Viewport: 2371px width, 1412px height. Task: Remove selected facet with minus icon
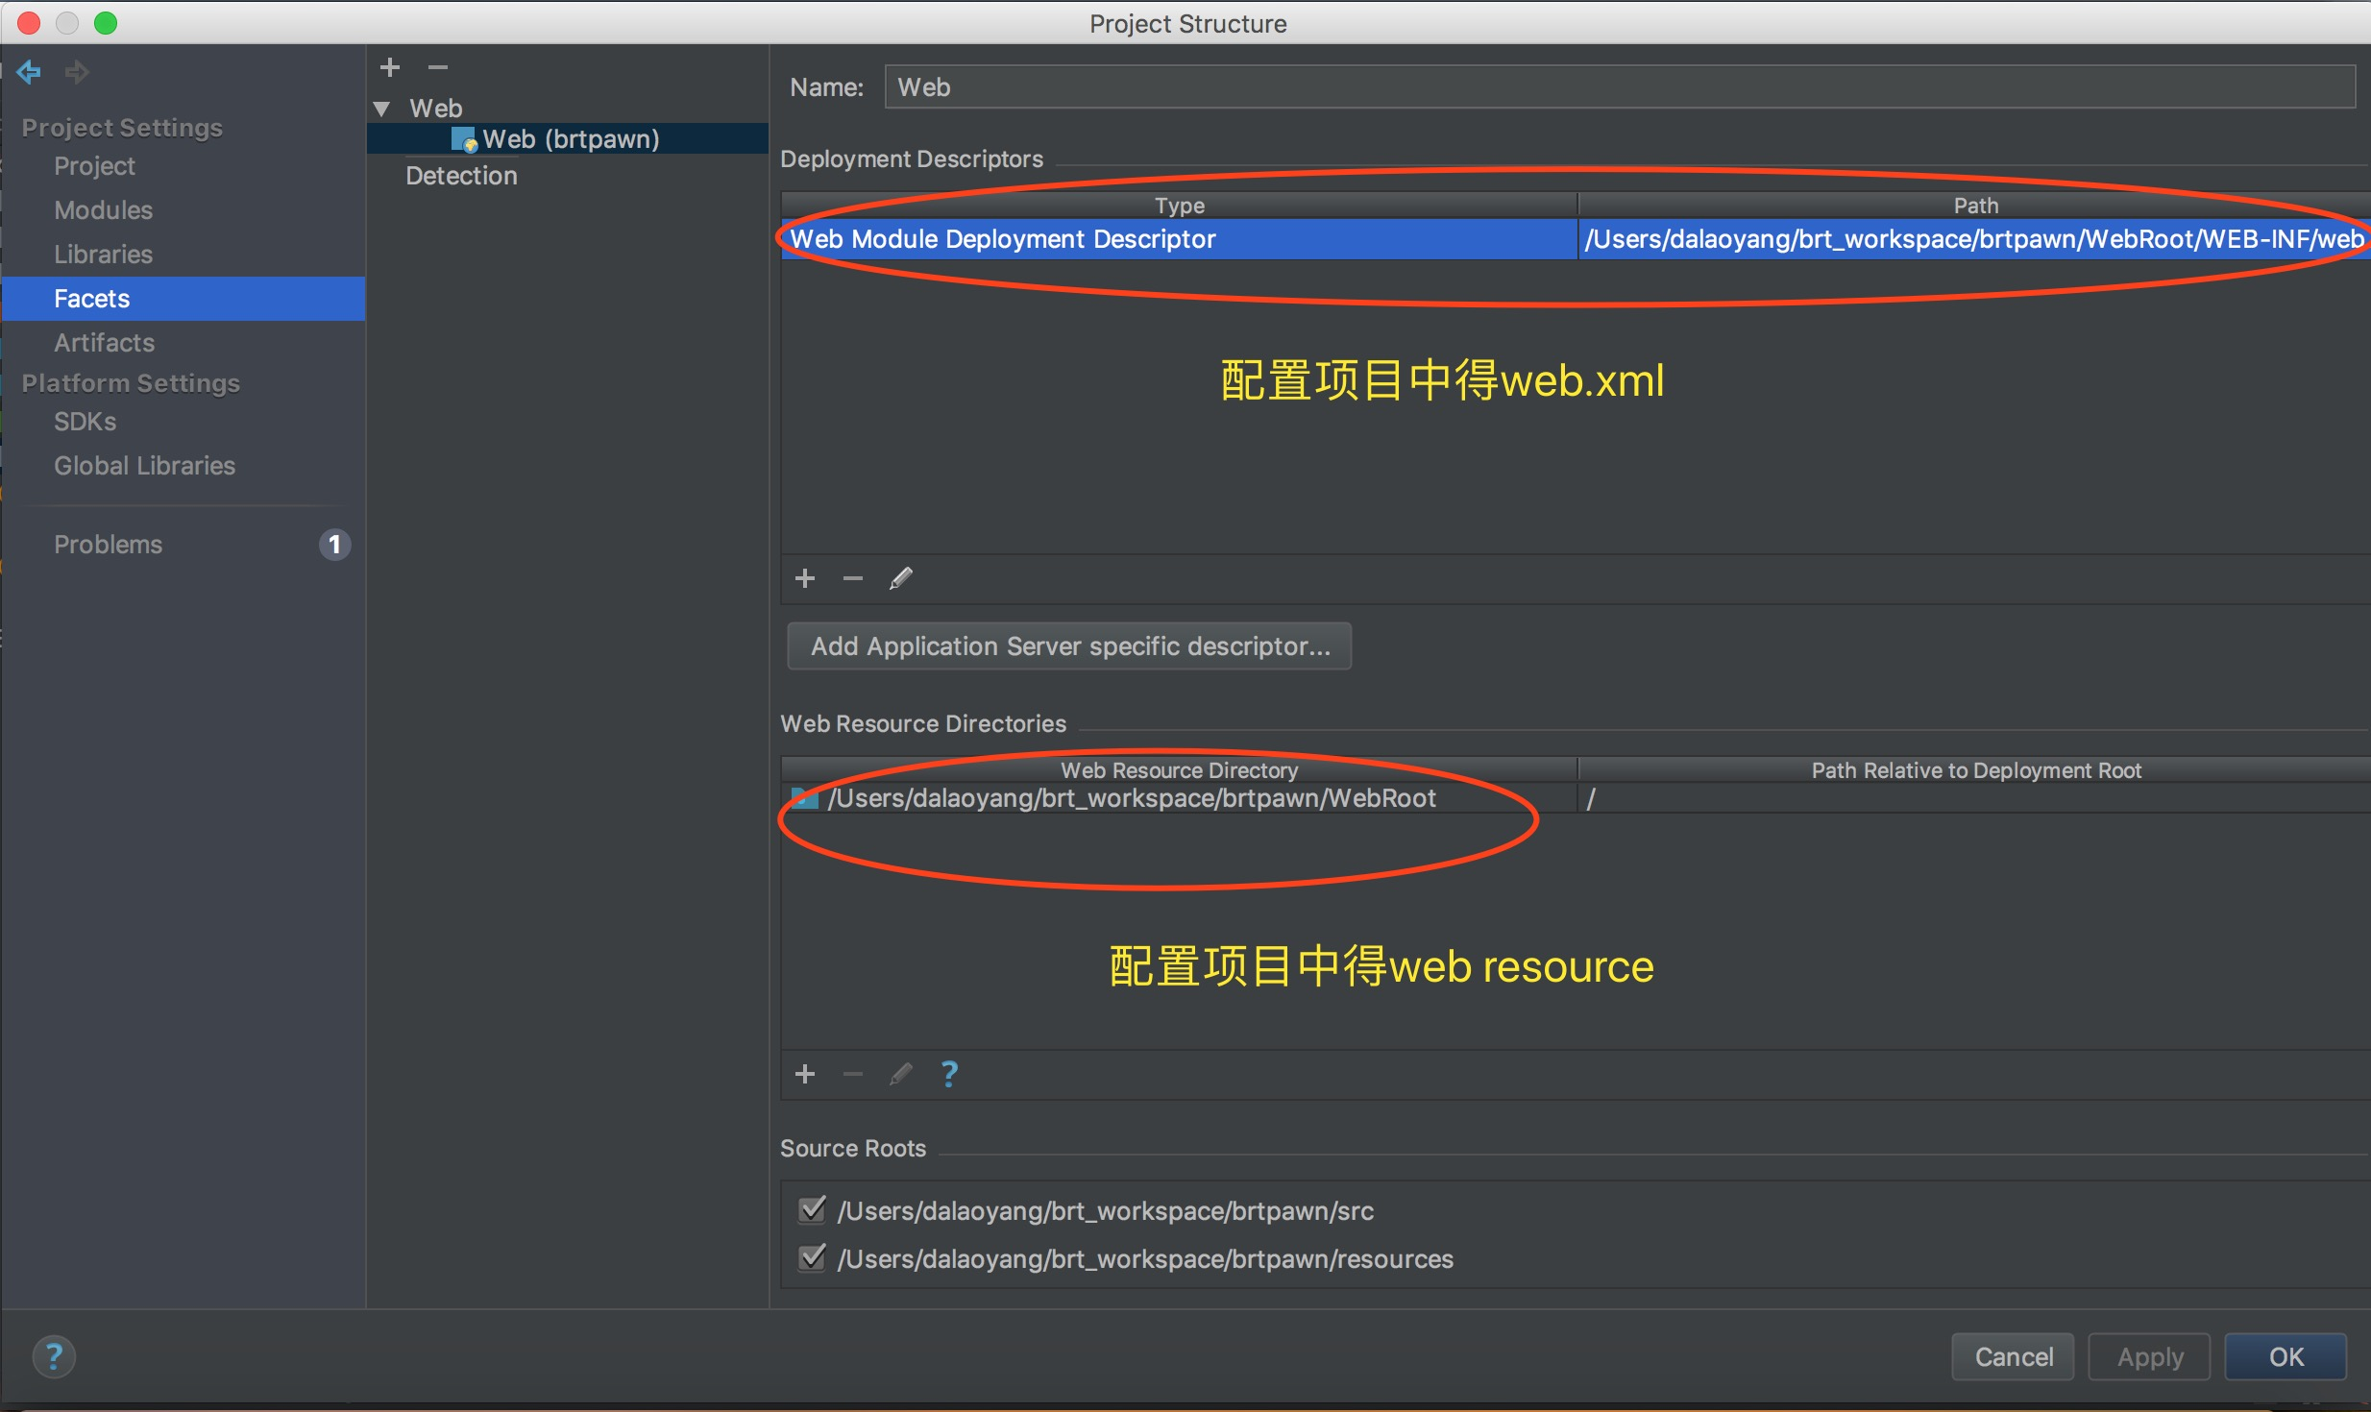point(438,67)
